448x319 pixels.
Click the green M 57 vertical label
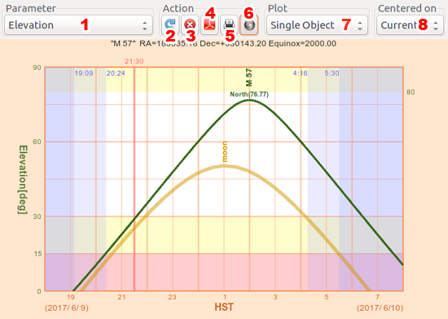[x=249, y=77]
